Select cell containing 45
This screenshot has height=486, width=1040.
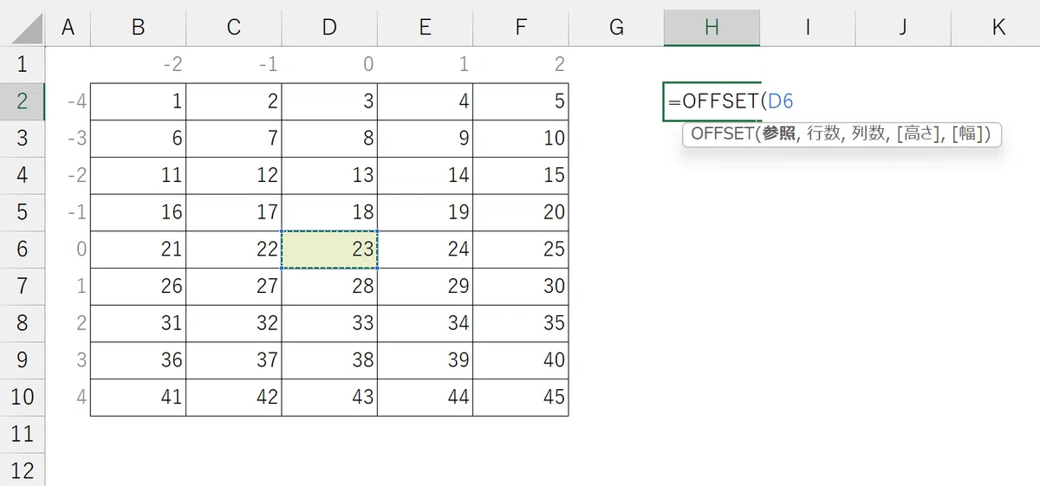(x=521, y=398)
